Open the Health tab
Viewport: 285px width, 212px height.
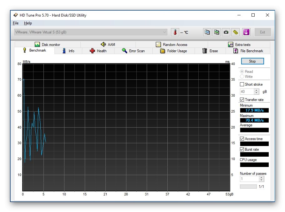click(98, 51)
